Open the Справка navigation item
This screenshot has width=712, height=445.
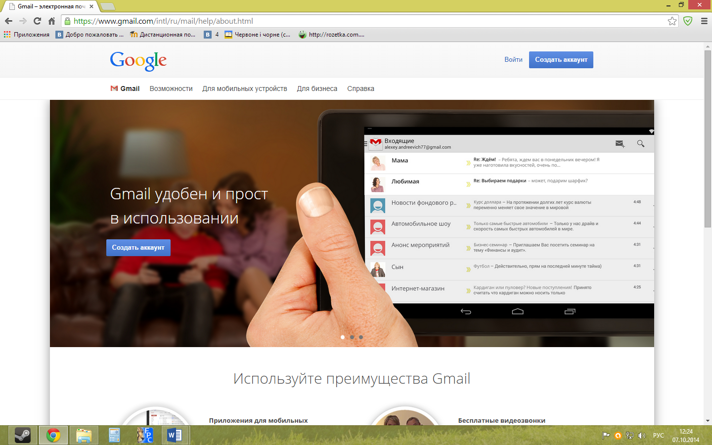click(360, 89)
